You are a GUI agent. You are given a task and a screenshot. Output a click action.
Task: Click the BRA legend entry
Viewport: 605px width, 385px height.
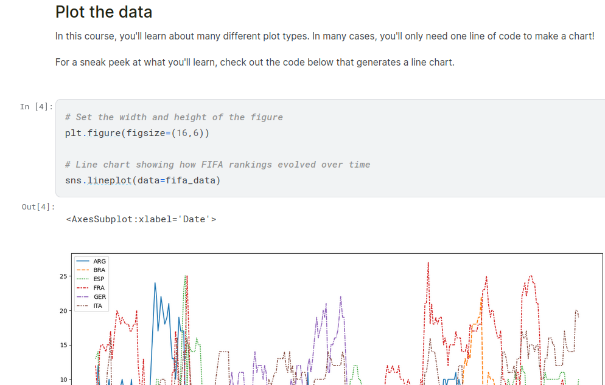point(99,270)
